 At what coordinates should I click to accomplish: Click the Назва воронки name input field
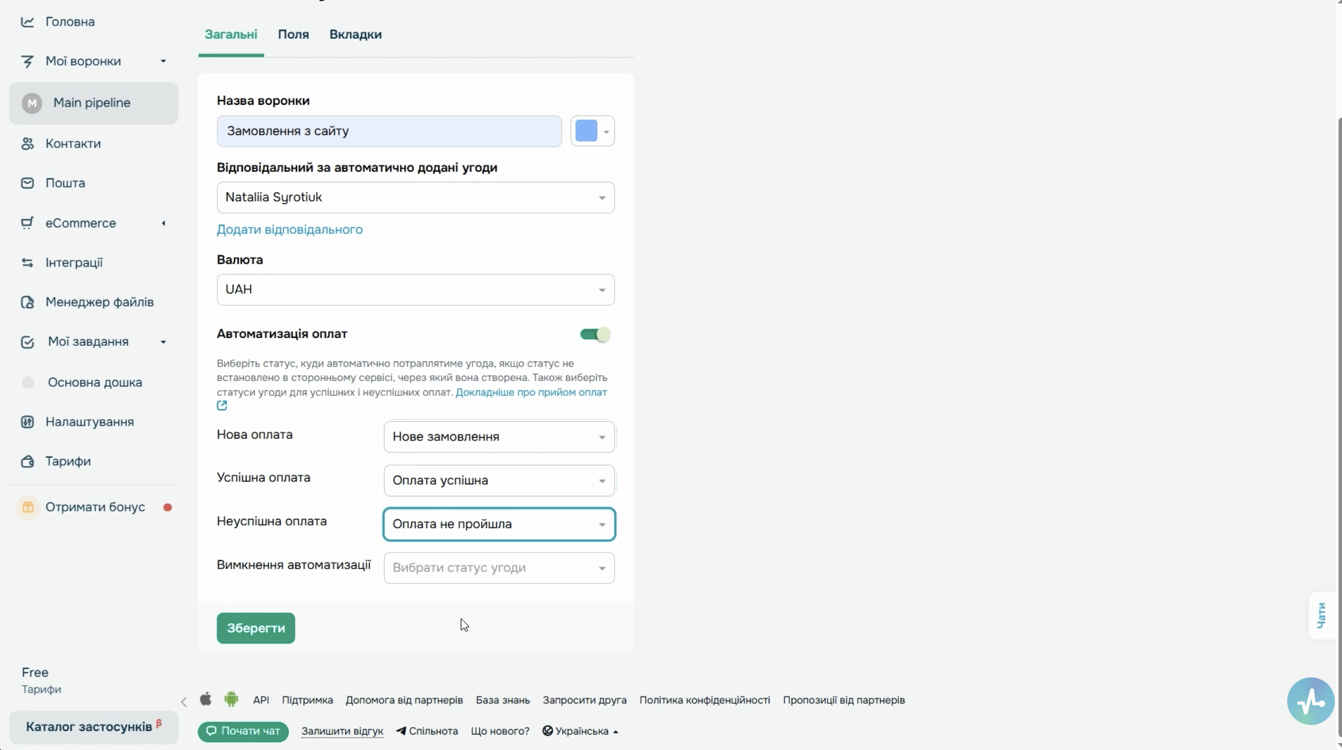[389, 131]
